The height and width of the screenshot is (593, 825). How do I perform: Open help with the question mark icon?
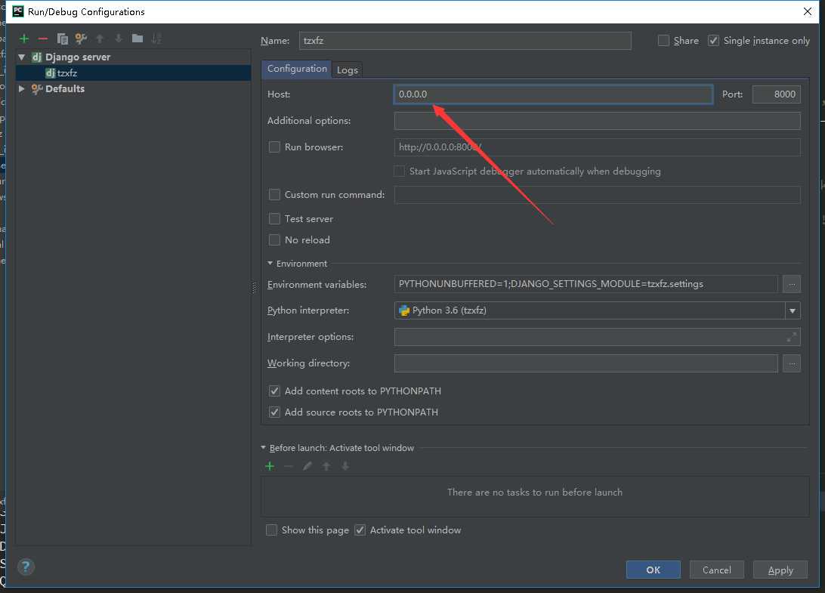pyautogui.click(x=26, y=567)
